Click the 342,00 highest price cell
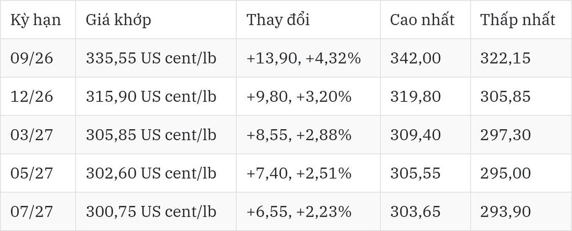This screenshot has width=572, height=231. coord(426,58)
